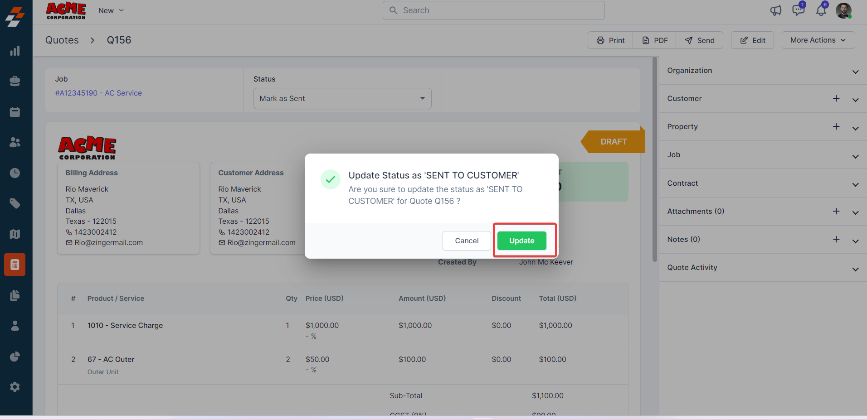Open the single user icon in sidebar
The height and width of the screenshot is (419, 867).
[15, 326]
